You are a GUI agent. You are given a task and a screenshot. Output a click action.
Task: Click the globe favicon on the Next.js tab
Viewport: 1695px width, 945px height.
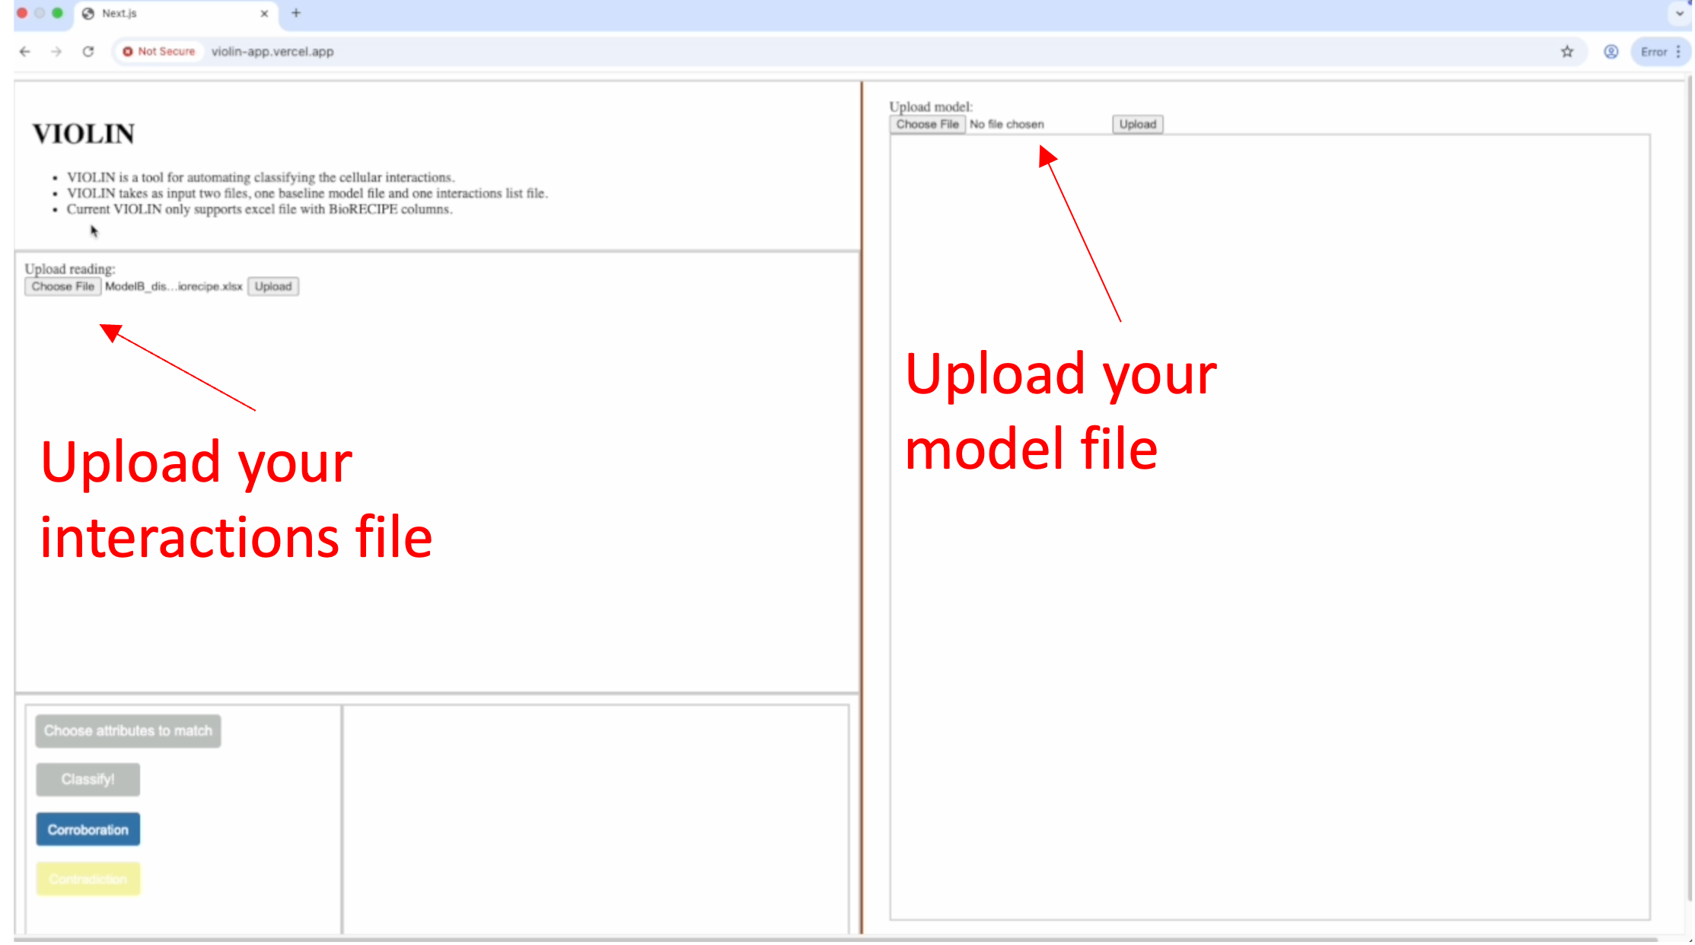coord(88,14)
